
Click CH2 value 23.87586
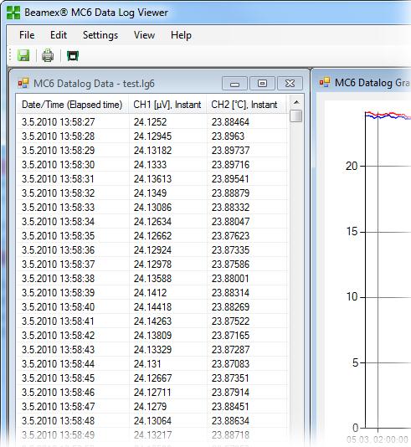(230, 265)
